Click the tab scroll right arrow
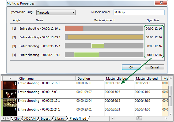 click(x=8, y=119)
